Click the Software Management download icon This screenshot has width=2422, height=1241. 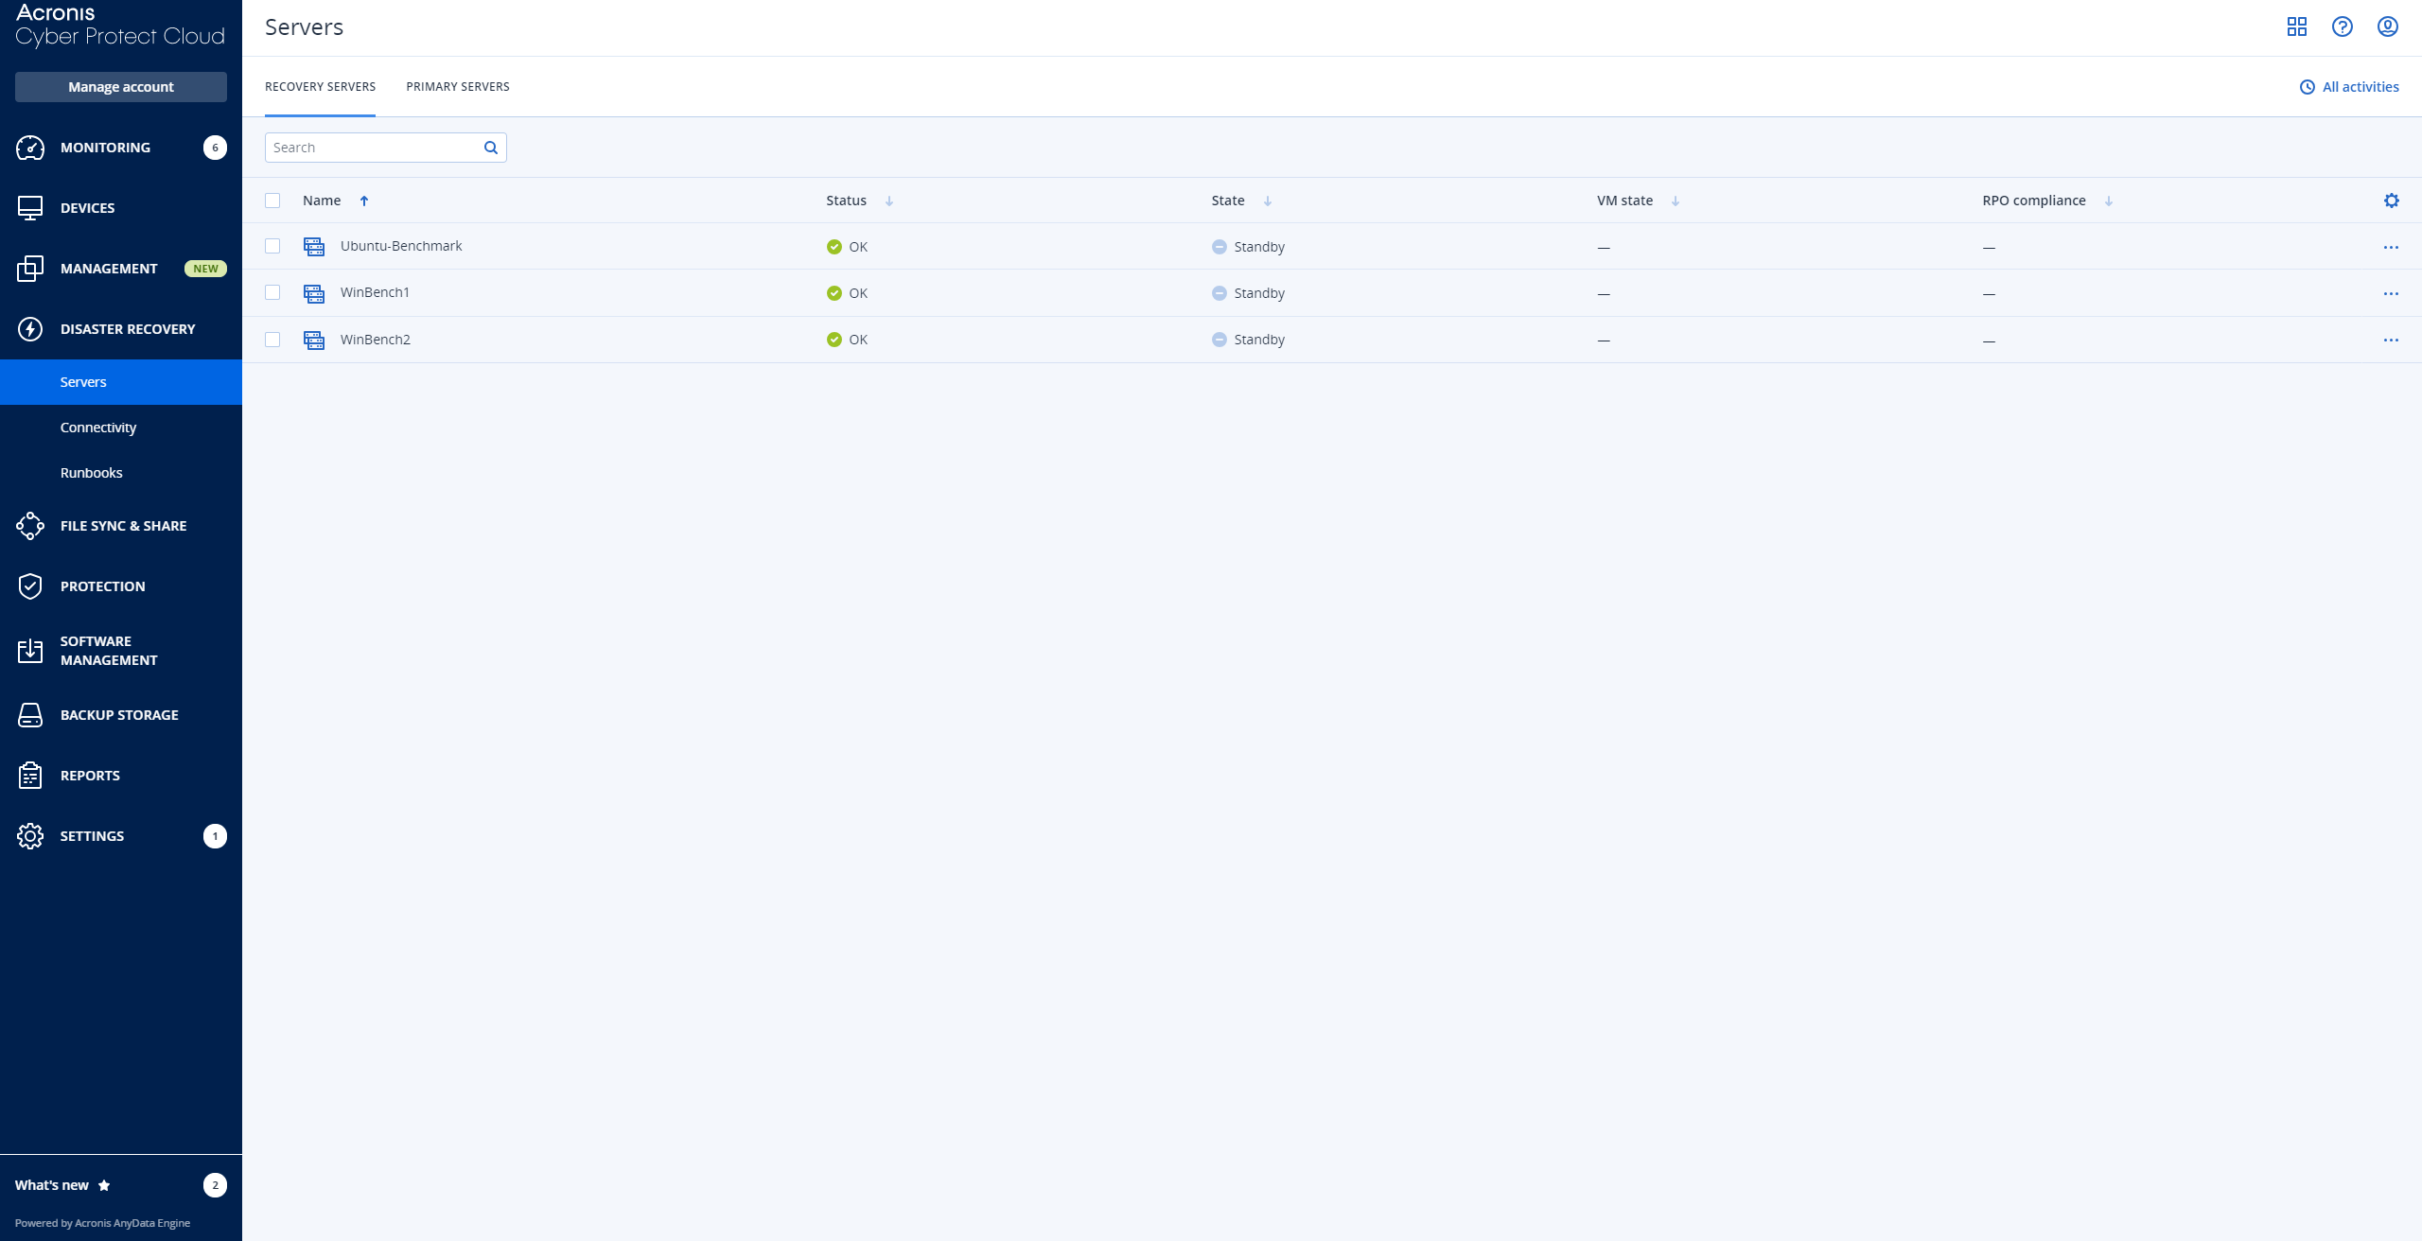[x=30, y=651]
